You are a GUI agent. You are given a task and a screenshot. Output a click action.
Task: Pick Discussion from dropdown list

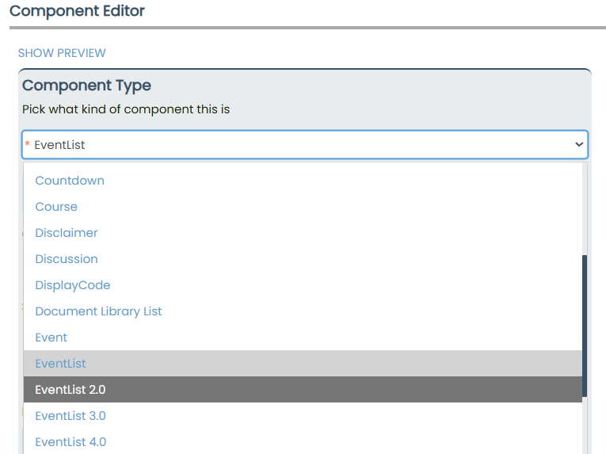click(x=67, y=259)
